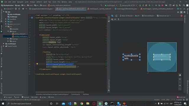189x106 pixels.
Task: Click the design surface layers icon
Action: pos(112,16)
